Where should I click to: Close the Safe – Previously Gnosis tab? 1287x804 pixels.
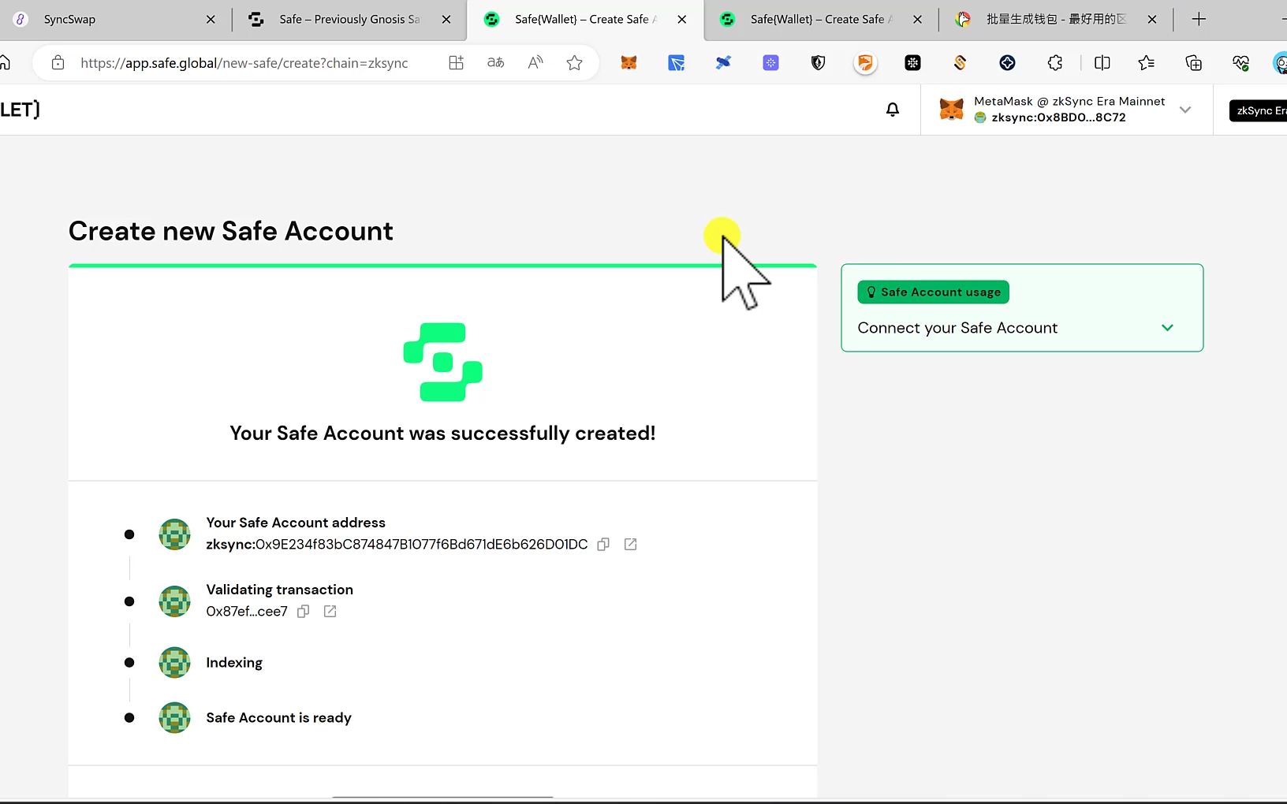point(446,20)
